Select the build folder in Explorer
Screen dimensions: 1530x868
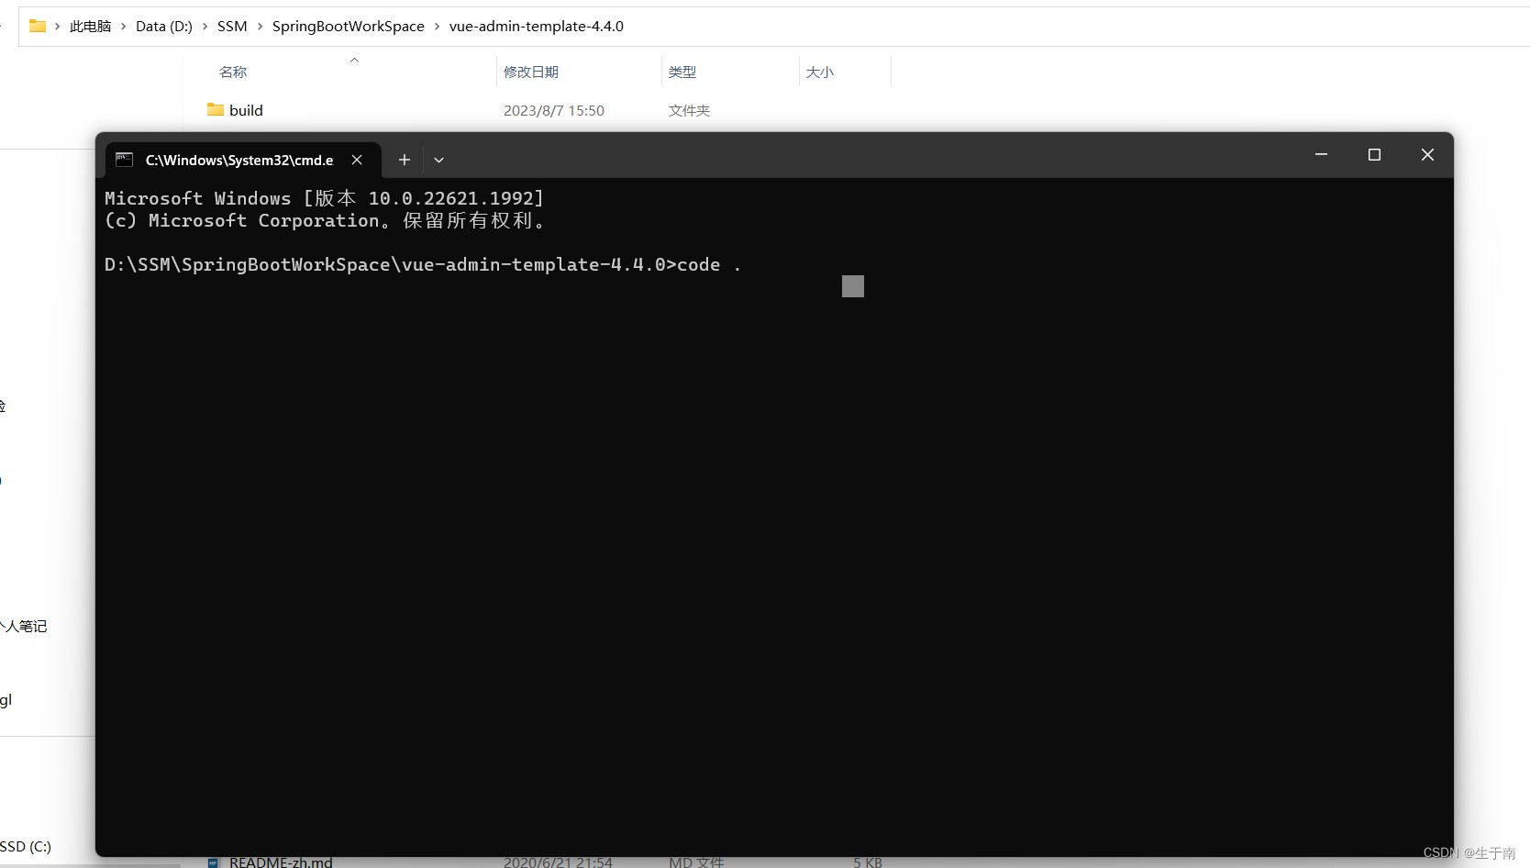[246, 110]
